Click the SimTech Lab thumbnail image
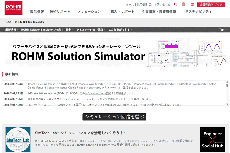 18,140
